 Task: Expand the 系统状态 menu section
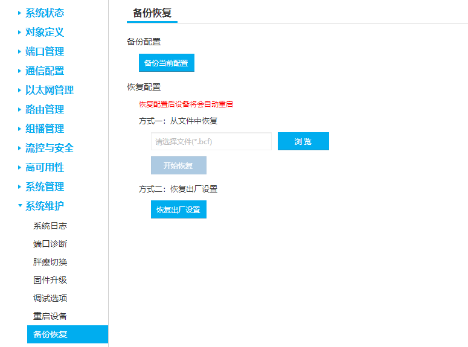pos(44,13)
